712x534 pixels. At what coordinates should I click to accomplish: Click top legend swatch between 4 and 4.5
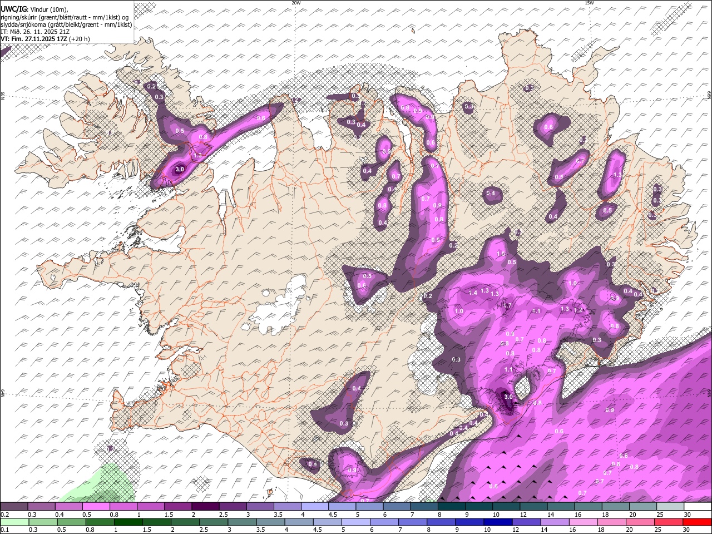315,506
